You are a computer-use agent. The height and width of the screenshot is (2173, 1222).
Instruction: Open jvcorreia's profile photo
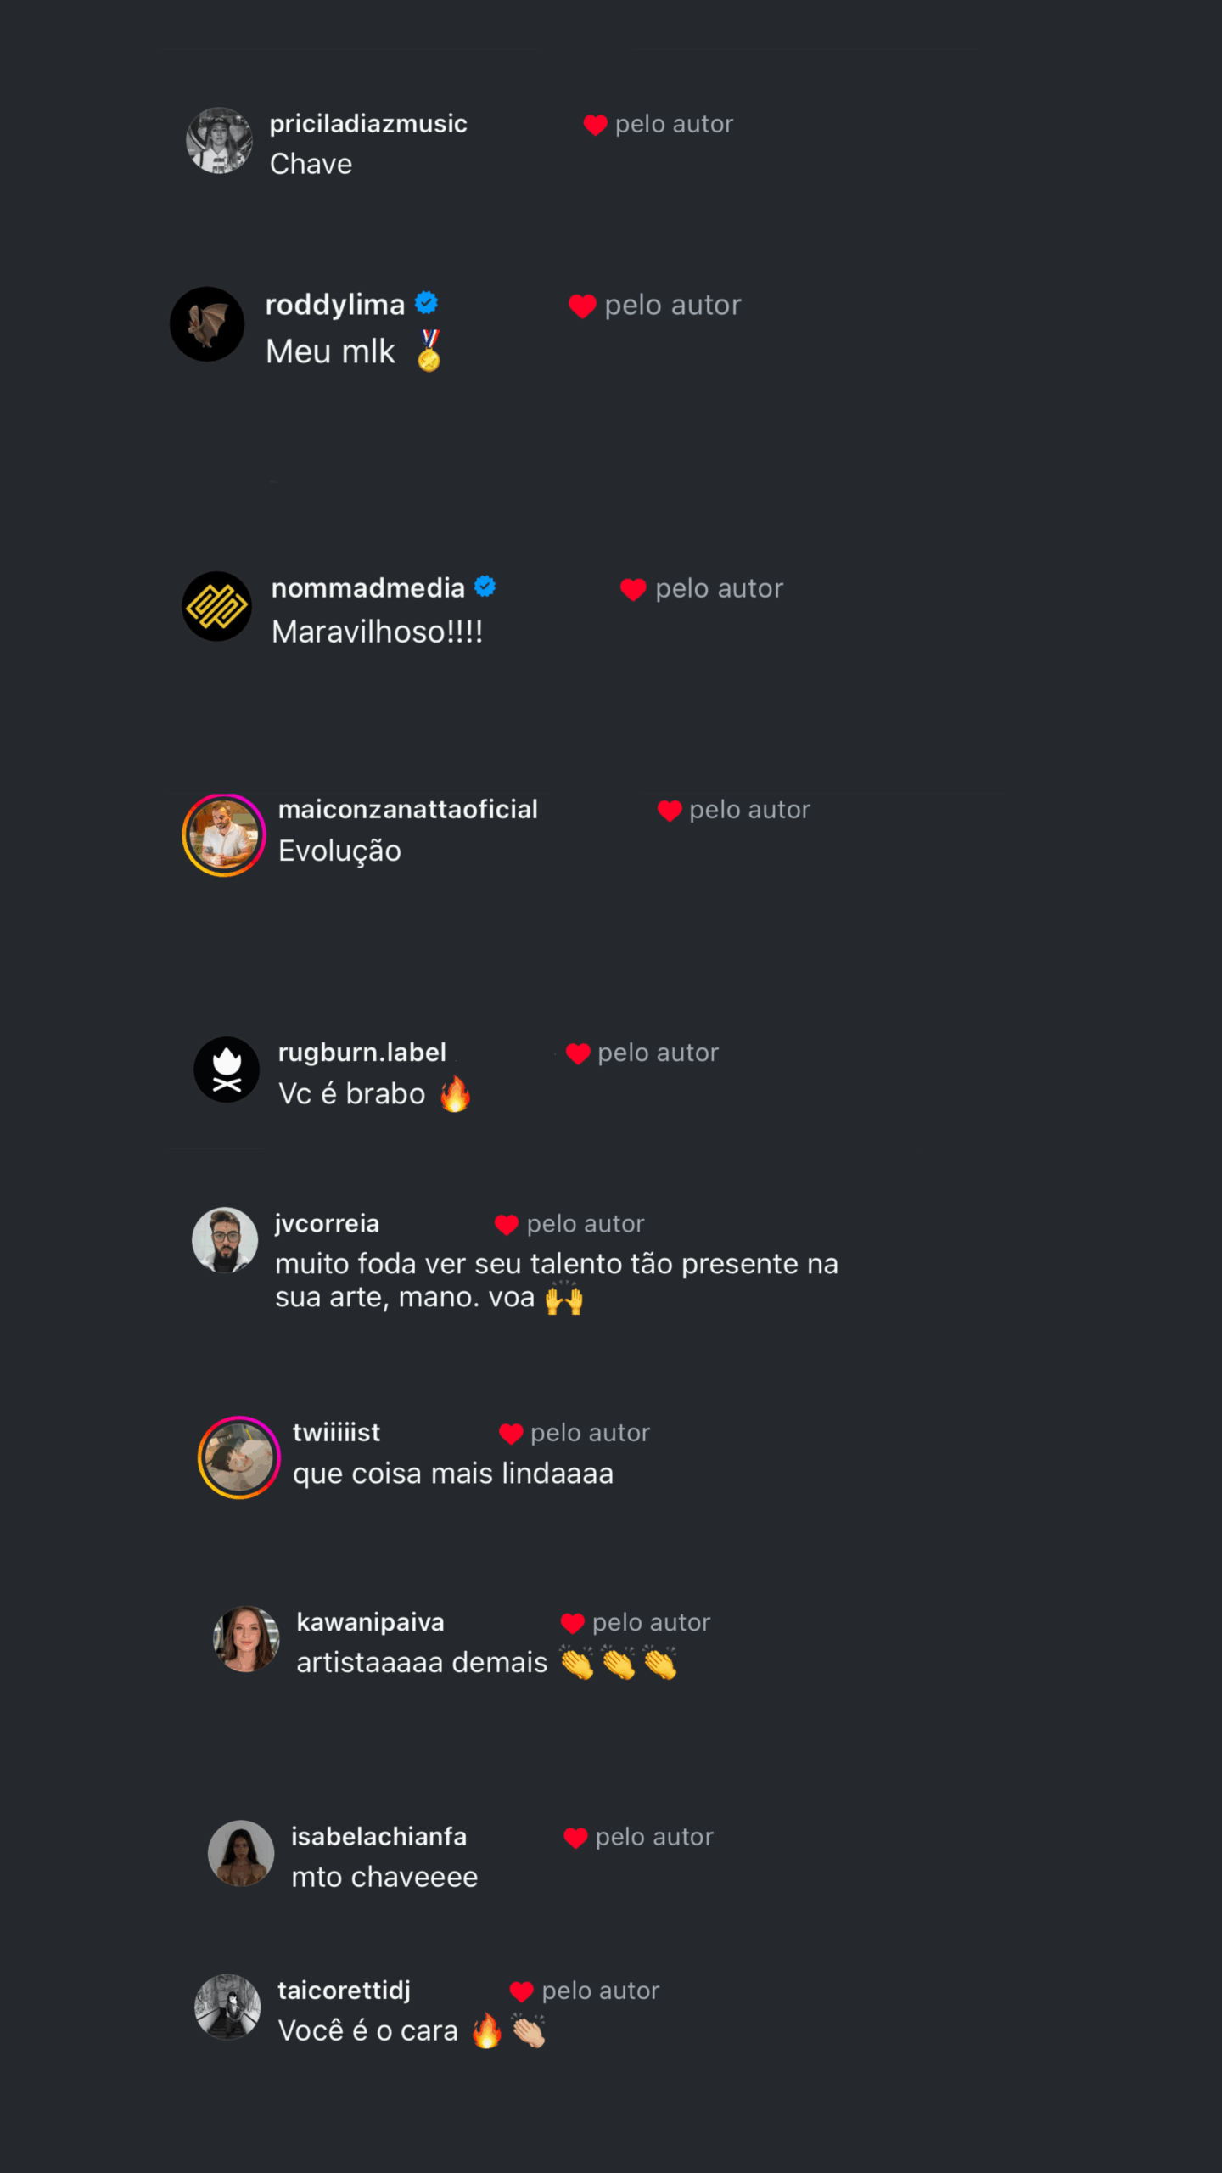(x=225, y=1240)
